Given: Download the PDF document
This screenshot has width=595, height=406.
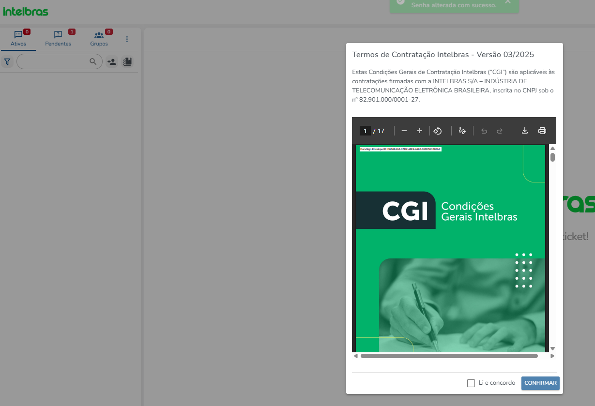Looking at the screenshot, I should (x=524, y=131).
